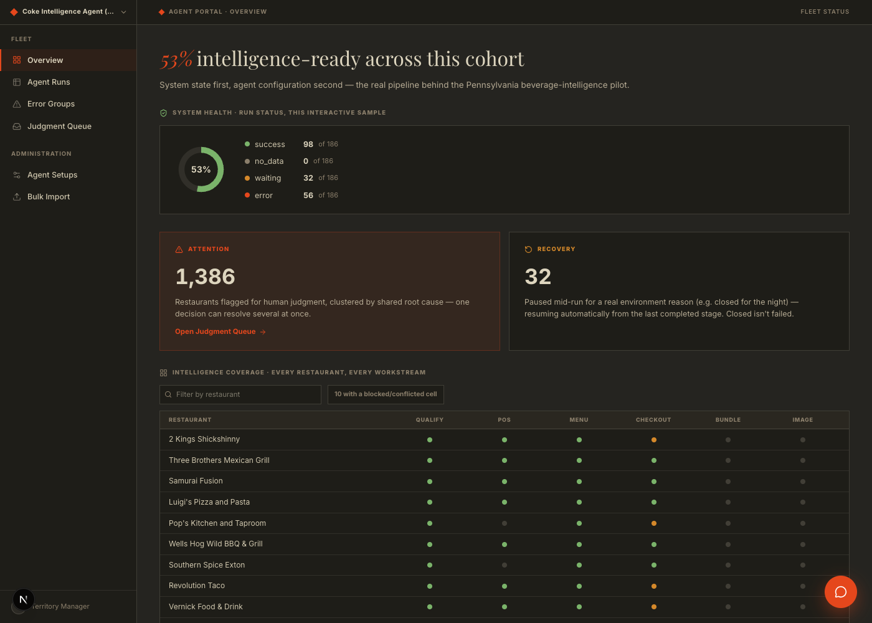Select Three Brothers Mexican Grill row
872x623 pixels.
coord(505,460)
